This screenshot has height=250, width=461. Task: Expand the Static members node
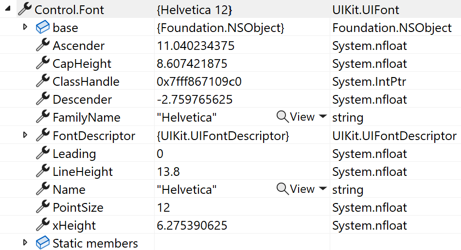(x=26, y=242)
